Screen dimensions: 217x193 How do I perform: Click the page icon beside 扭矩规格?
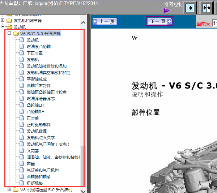[x=22, y=183]
